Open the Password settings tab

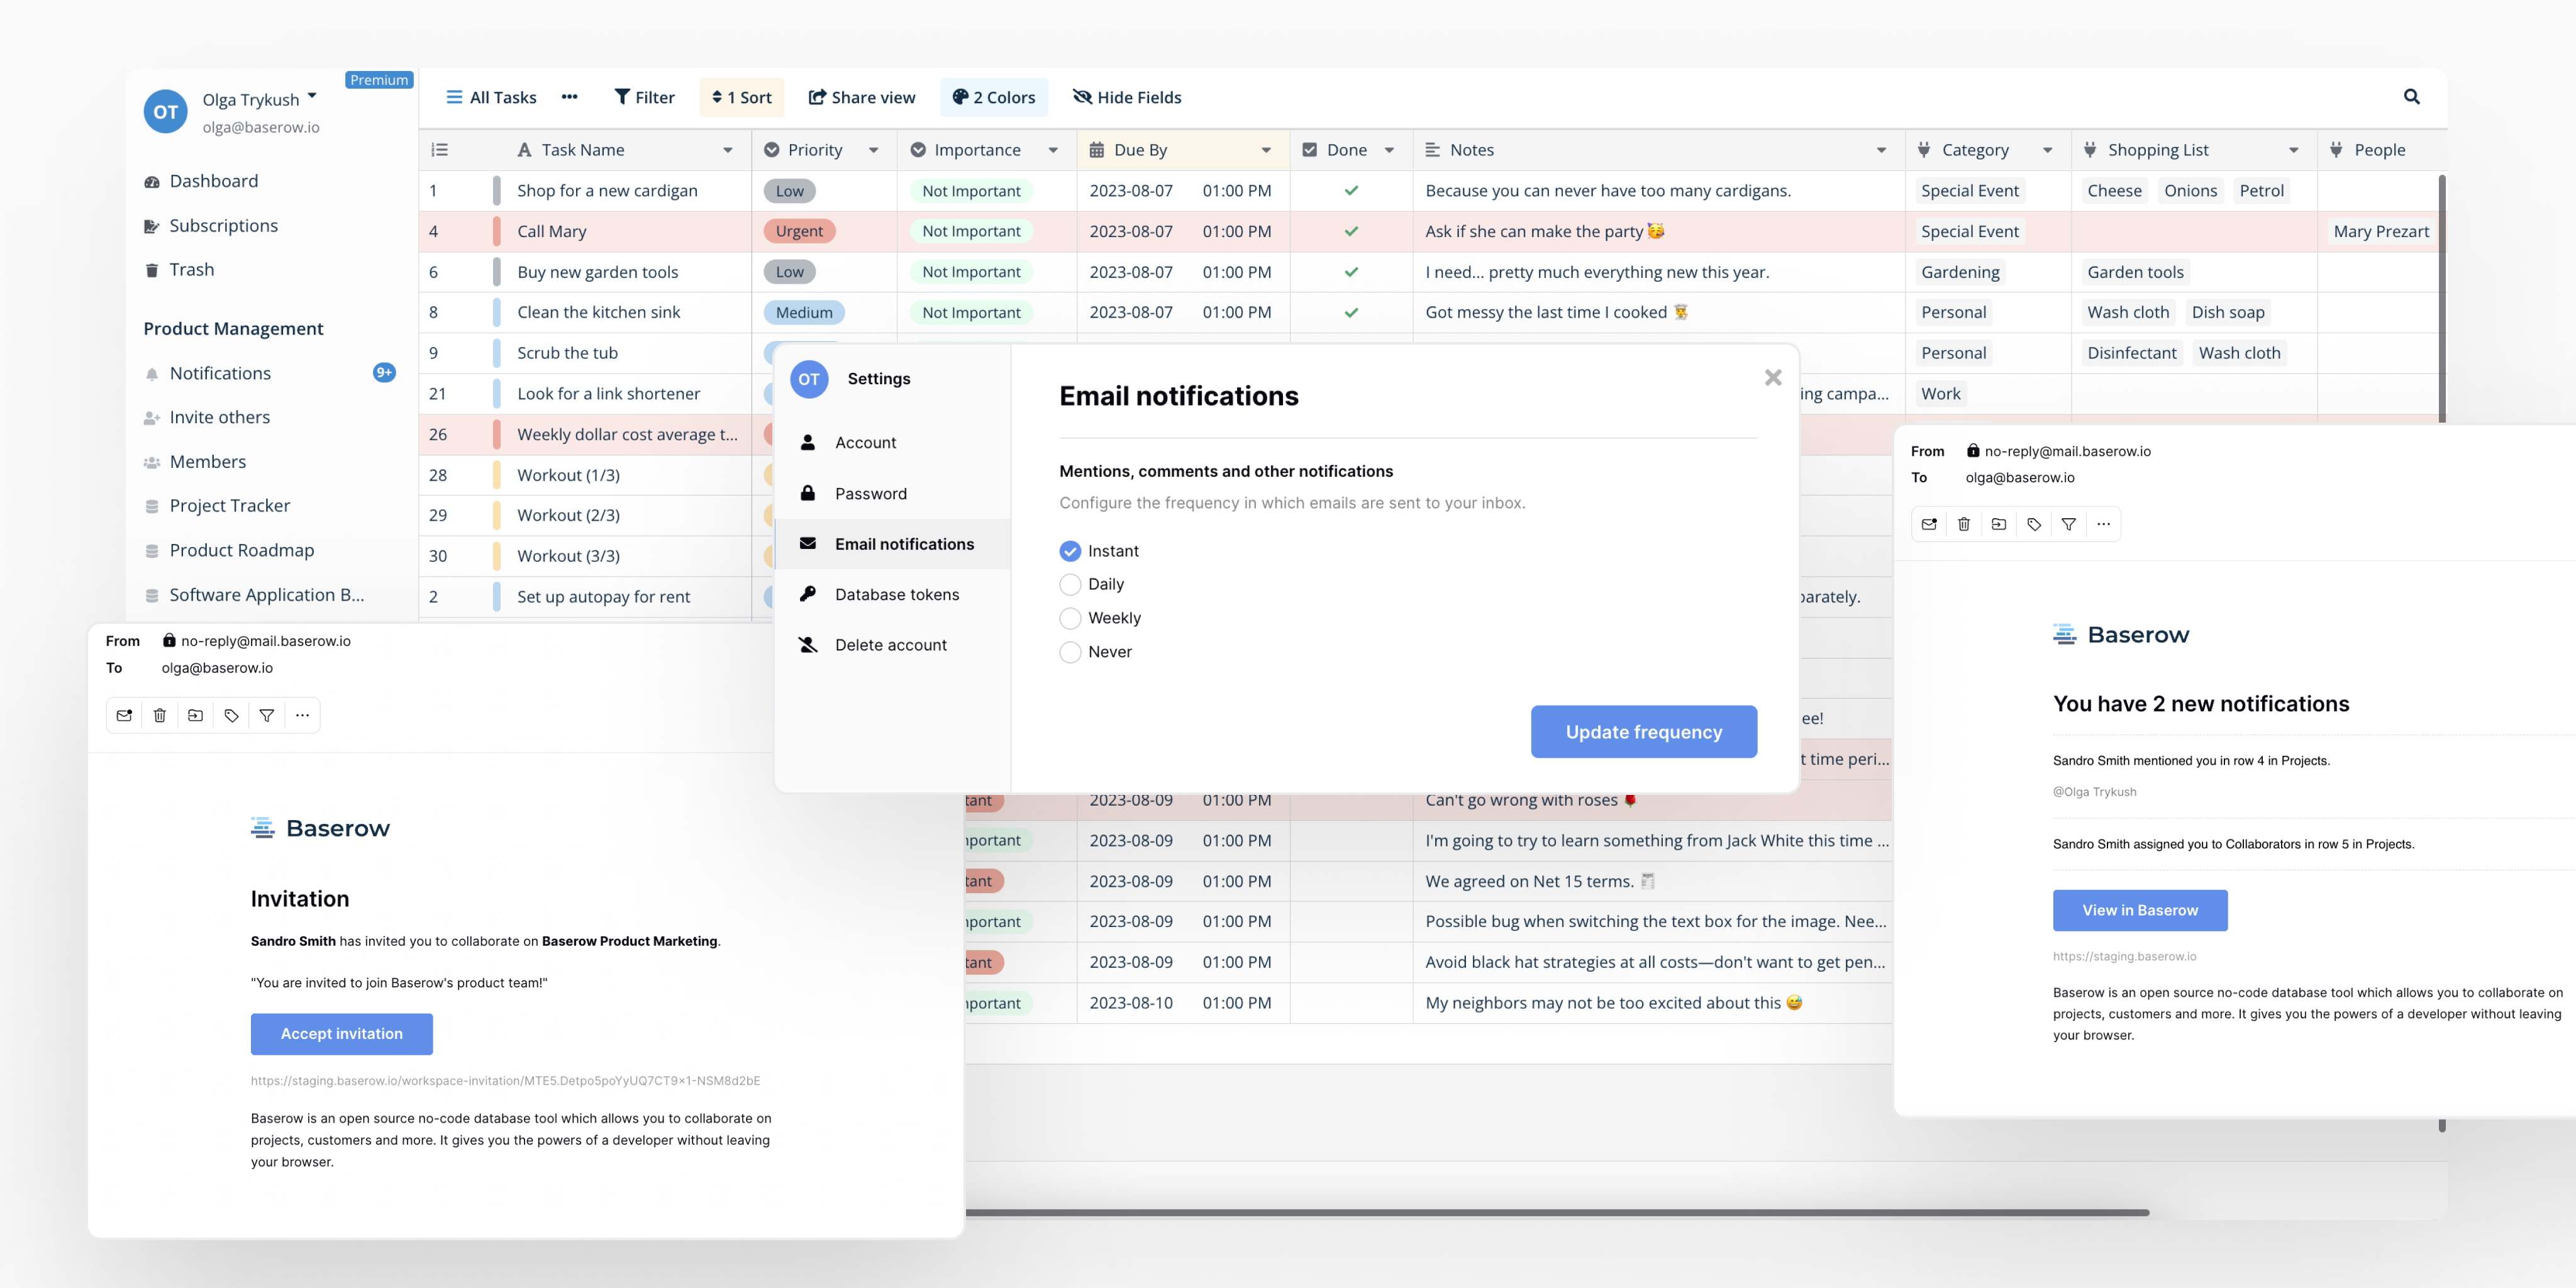pos(892,494)
